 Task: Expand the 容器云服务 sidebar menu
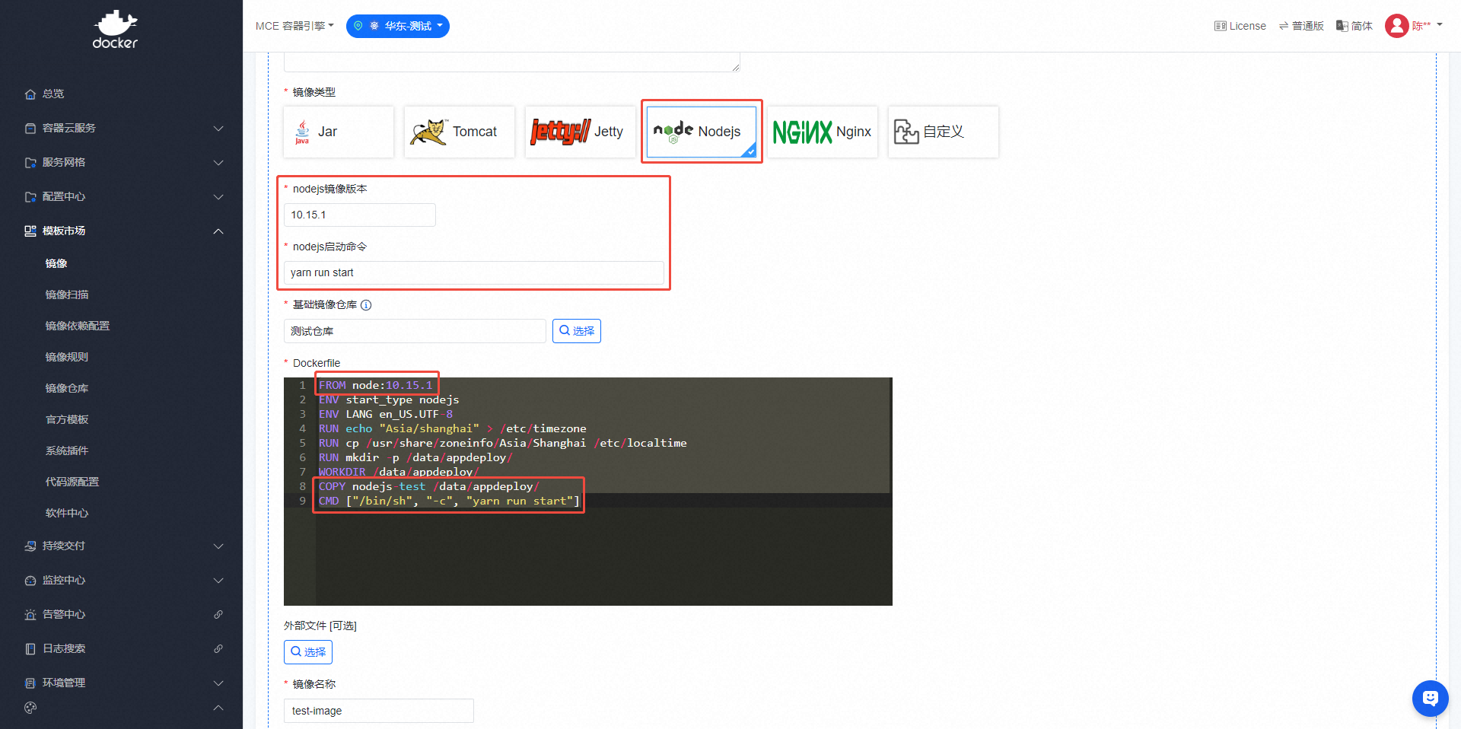click(122, 128)
